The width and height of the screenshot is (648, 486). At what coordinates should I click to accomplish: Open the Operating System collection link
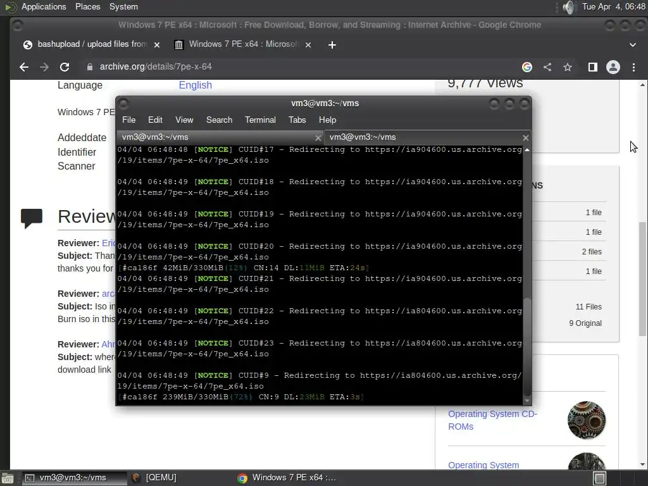pyautogui.click(x=483, y=465)
